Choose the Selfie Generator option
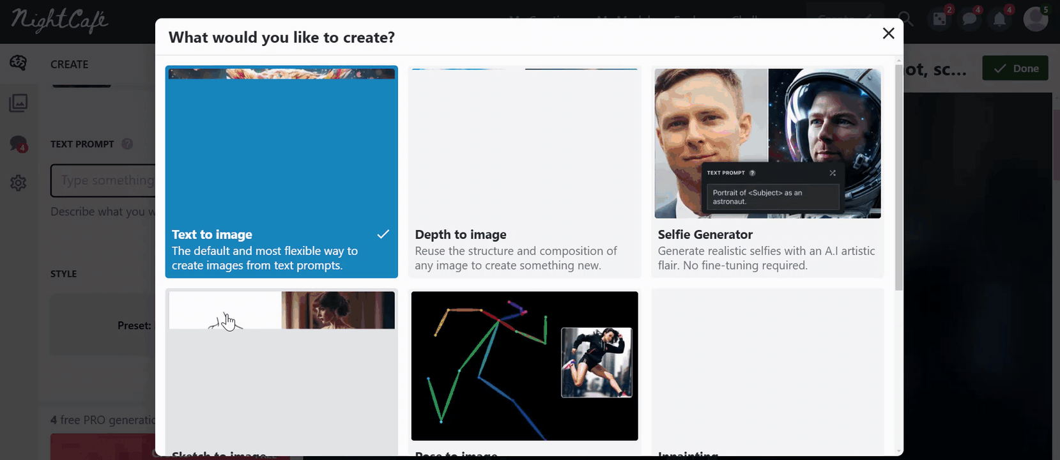 pos(767,172)
